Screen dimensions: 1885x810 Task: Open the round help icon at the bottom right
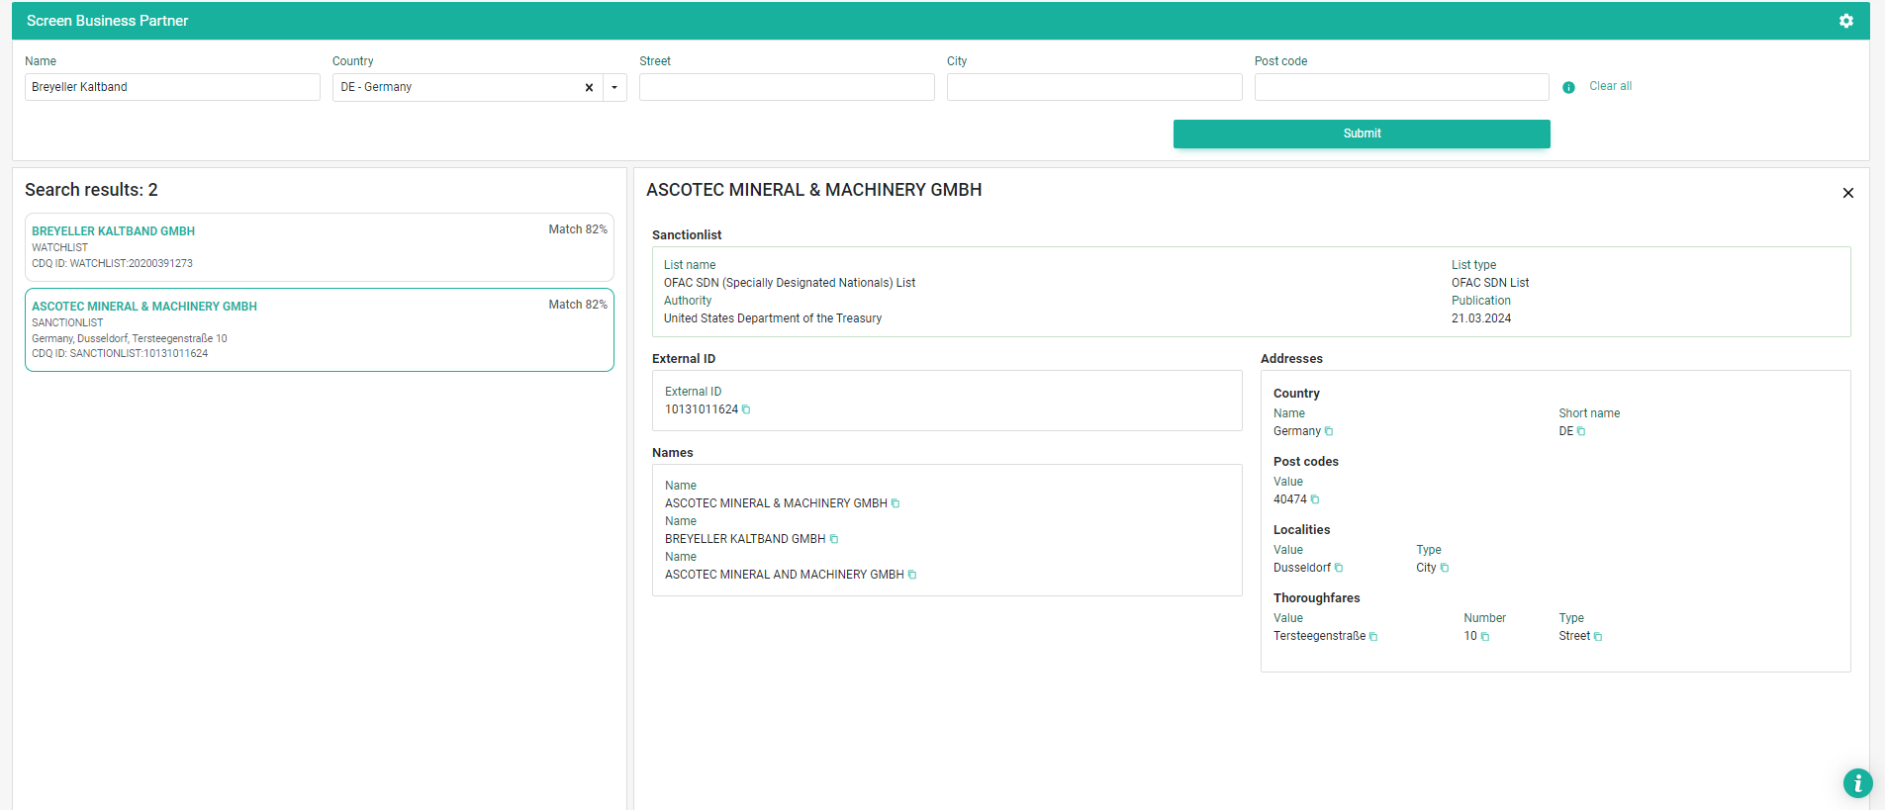coord(1857,783)
